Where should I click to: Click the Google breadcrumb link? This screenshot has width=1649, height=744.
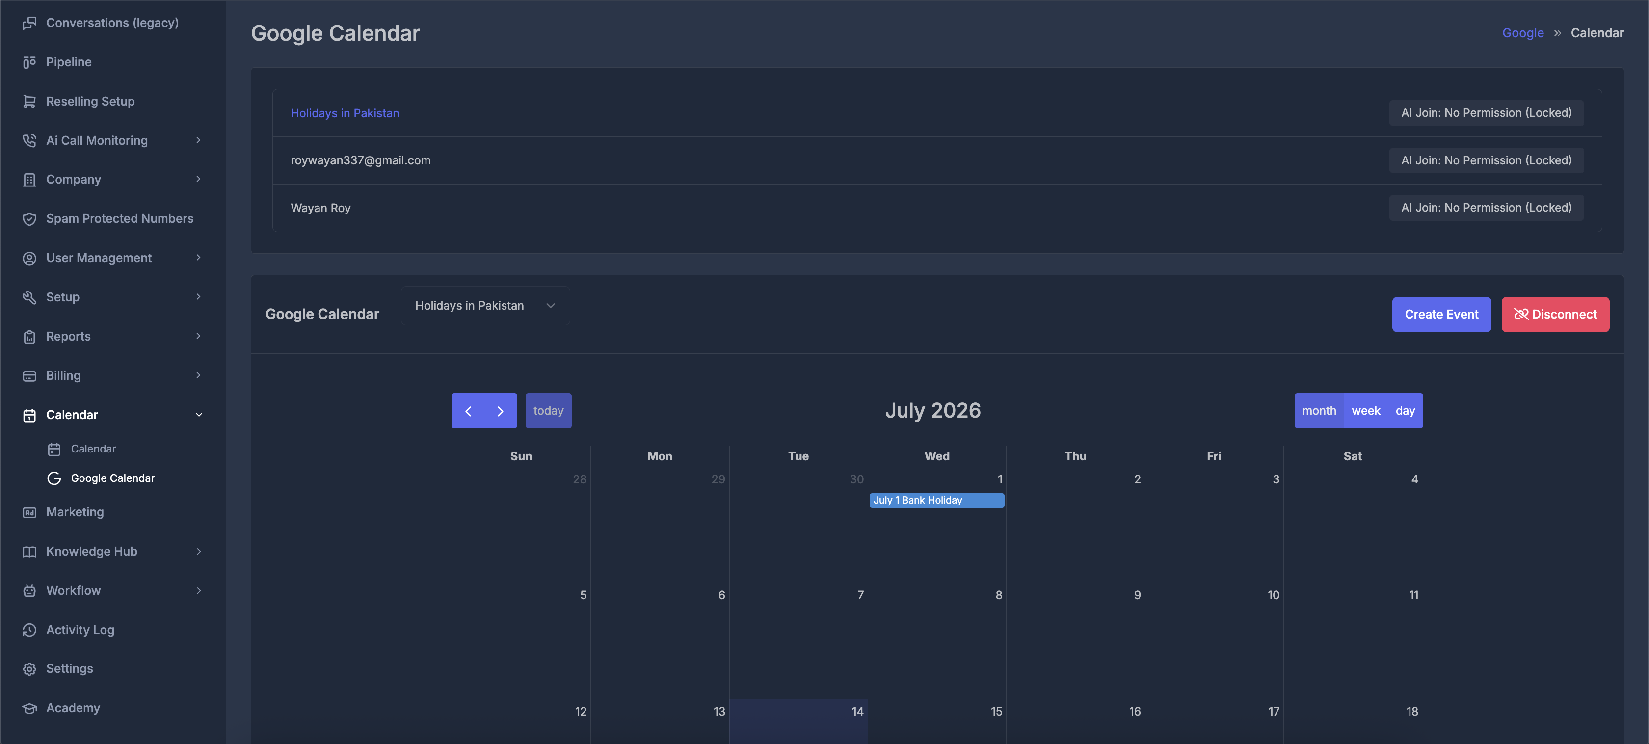[1523, 33]
